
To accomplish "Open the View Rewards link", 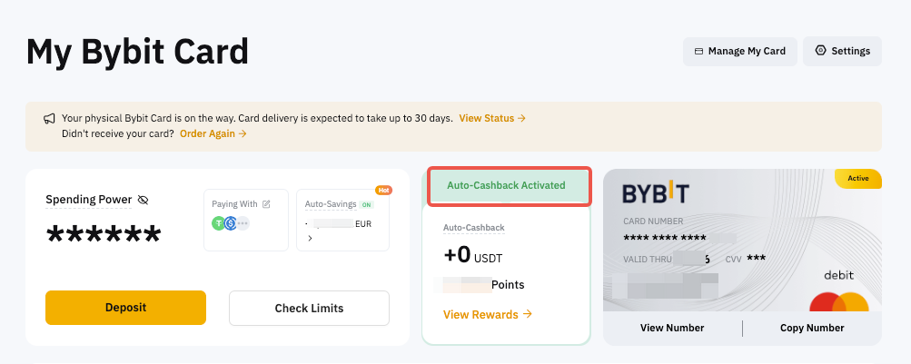I will tap(488, 314).
